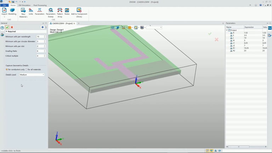
Task: Open the Import tool in the ribbon
Action: (x=4, y=12)
